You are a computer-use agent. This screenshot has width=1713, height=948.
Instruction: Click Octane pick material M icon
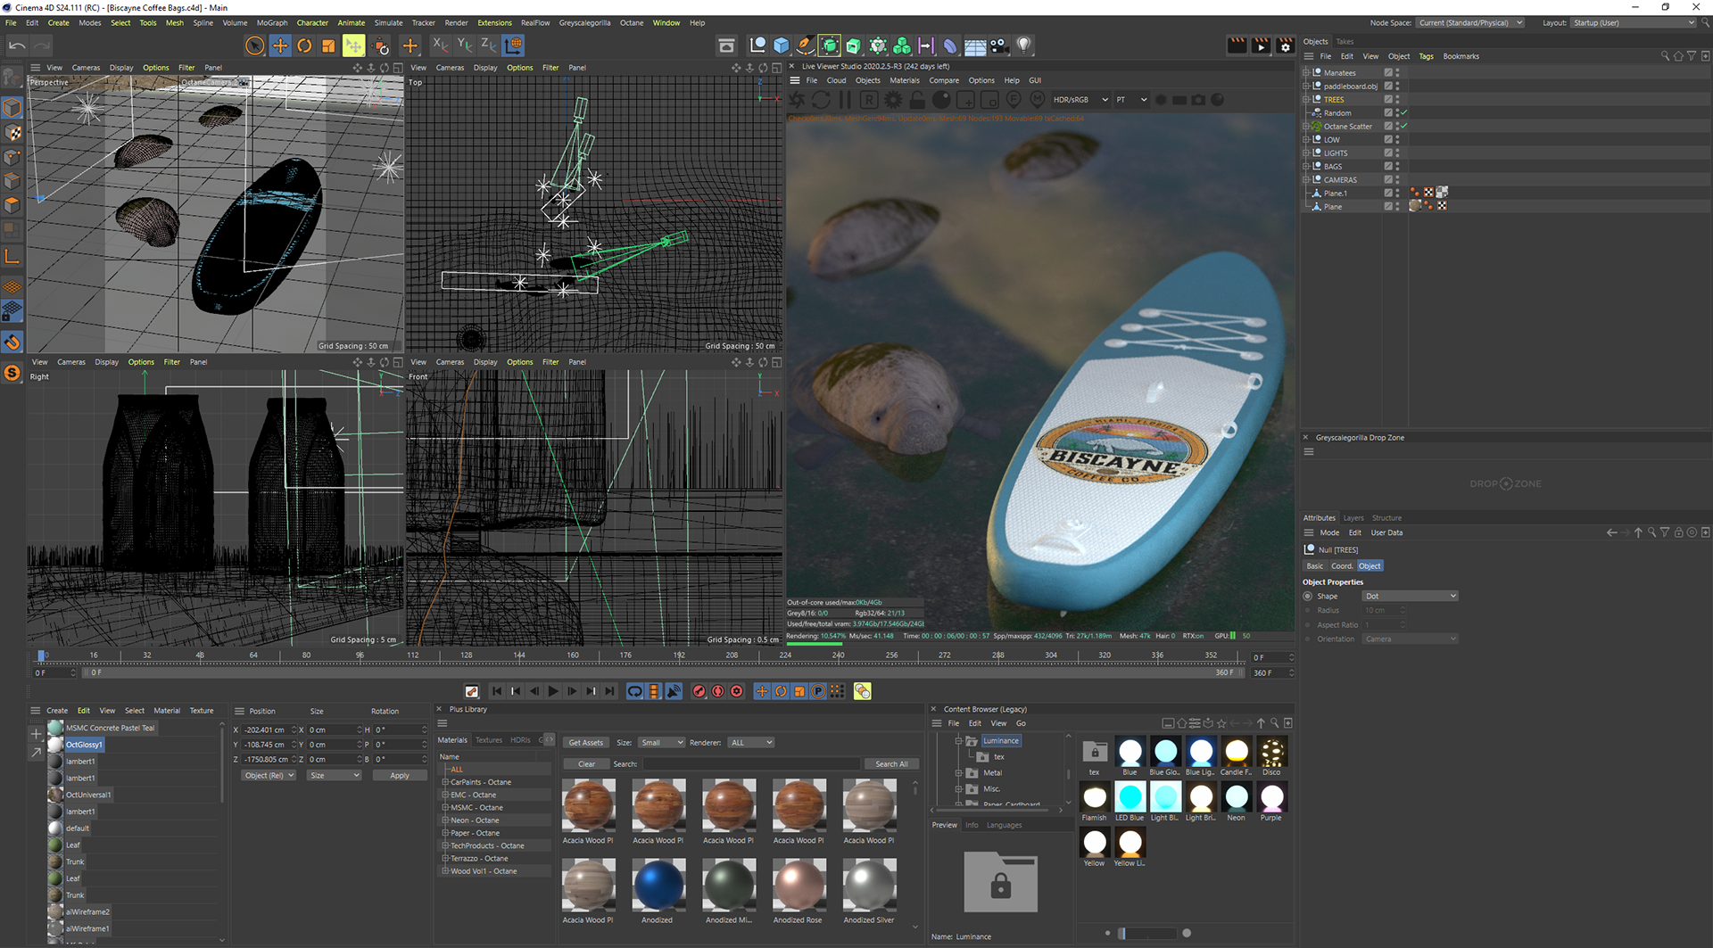click(x=1038, y=100)
